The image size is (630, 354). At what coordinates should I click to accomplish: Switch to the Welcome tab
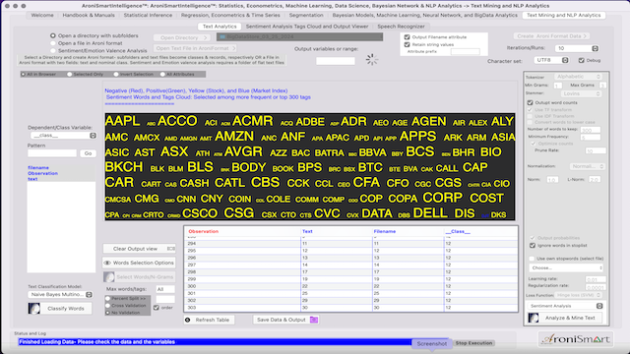click(x=42, y=16)
